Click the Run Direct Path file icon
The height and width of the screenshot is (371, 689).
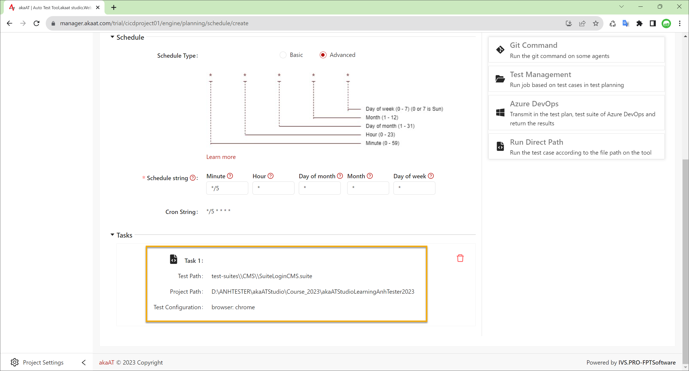pyautogui.click(x=500, y=146)
